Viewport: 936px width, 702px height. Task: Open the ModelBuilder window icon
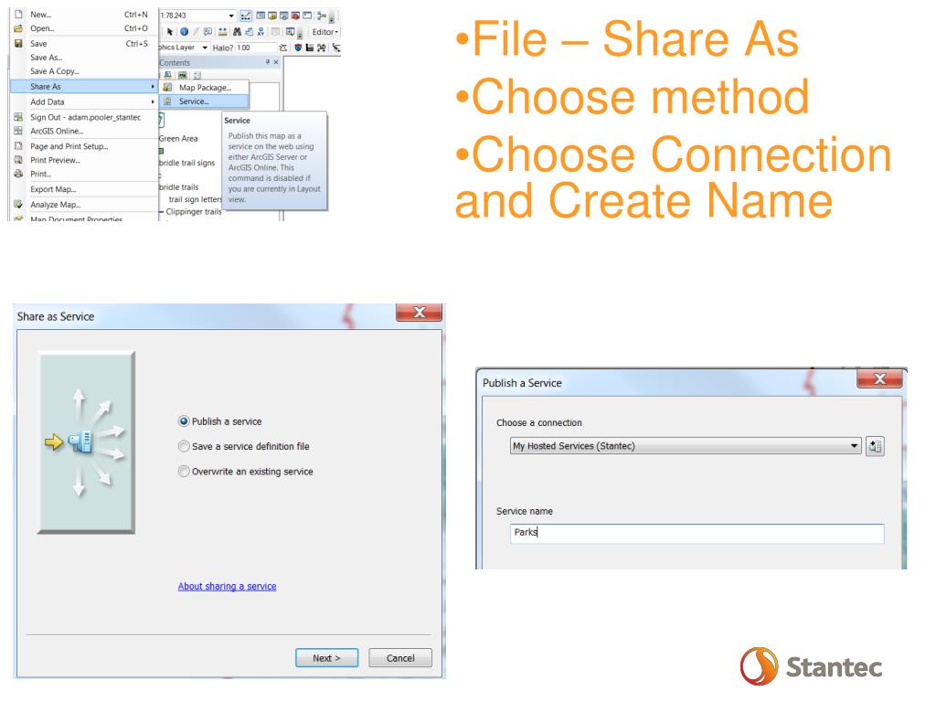[x=321, y=16]
